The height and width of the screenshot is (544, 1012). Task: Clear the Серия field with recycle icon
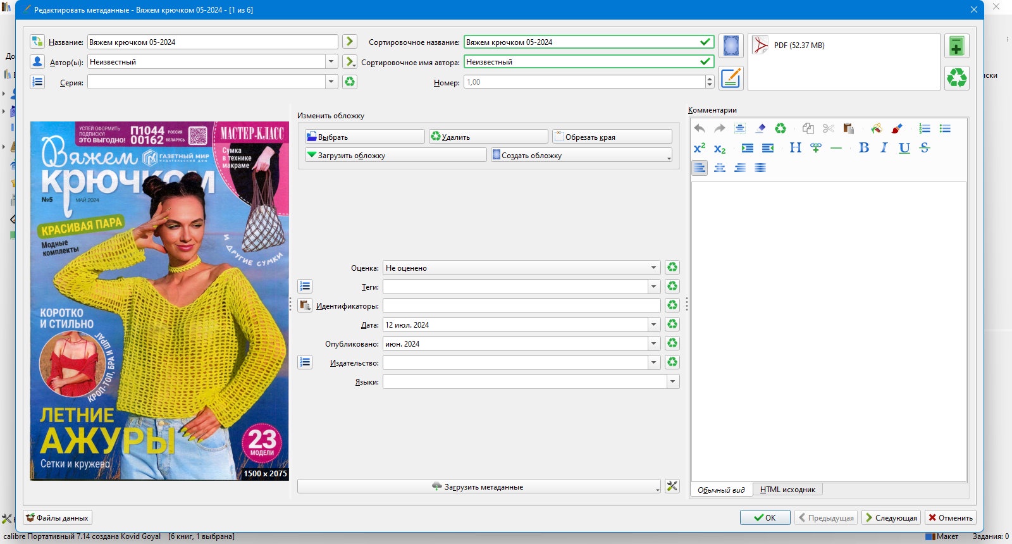[349, 82]
